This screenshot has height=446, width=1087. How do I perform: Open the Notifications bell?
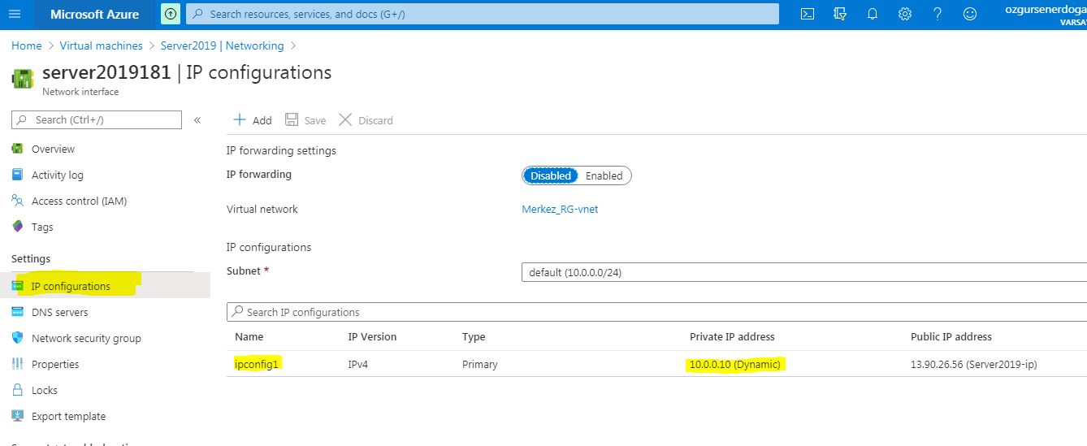coord(873,14)
